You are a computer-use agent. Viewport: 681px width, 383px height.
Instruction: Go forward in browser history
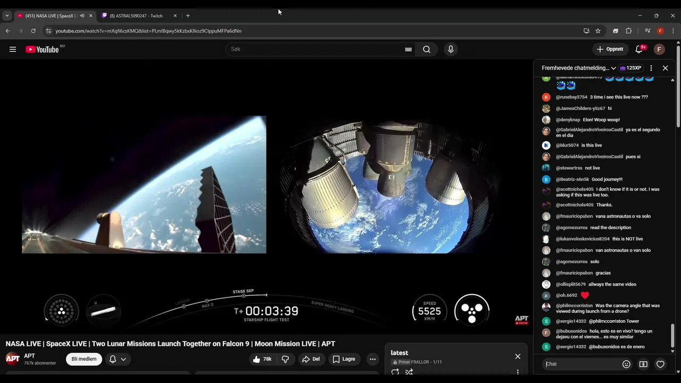click(21, 31)
